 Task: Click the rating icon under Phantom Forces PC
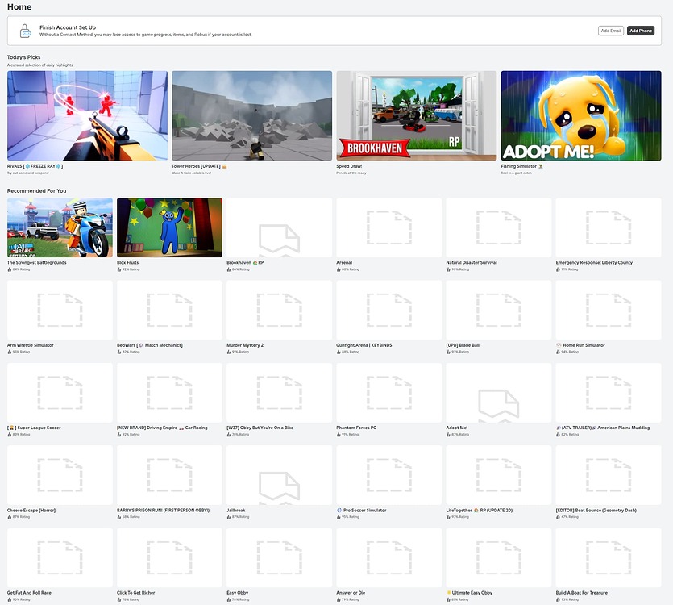click(x=339, y=433)
